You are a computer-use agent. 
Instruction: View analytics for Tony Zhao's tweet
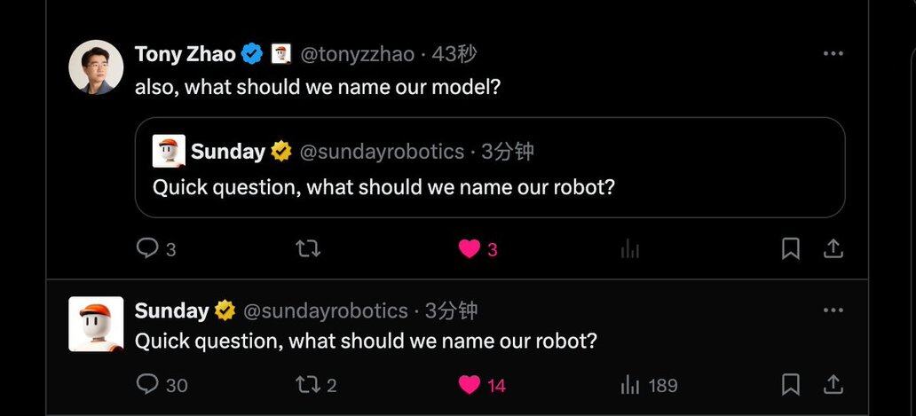(x=630, y=249)
